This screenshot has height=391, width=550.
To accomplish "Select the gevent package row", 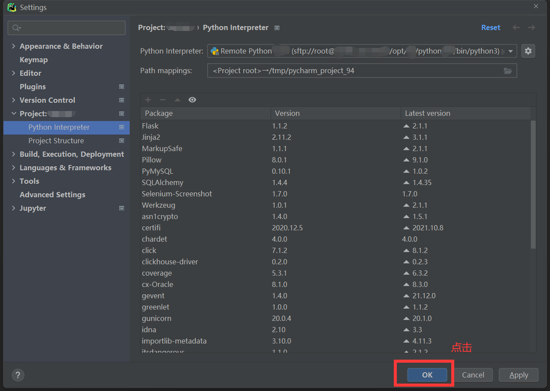I will coord(335,296).
